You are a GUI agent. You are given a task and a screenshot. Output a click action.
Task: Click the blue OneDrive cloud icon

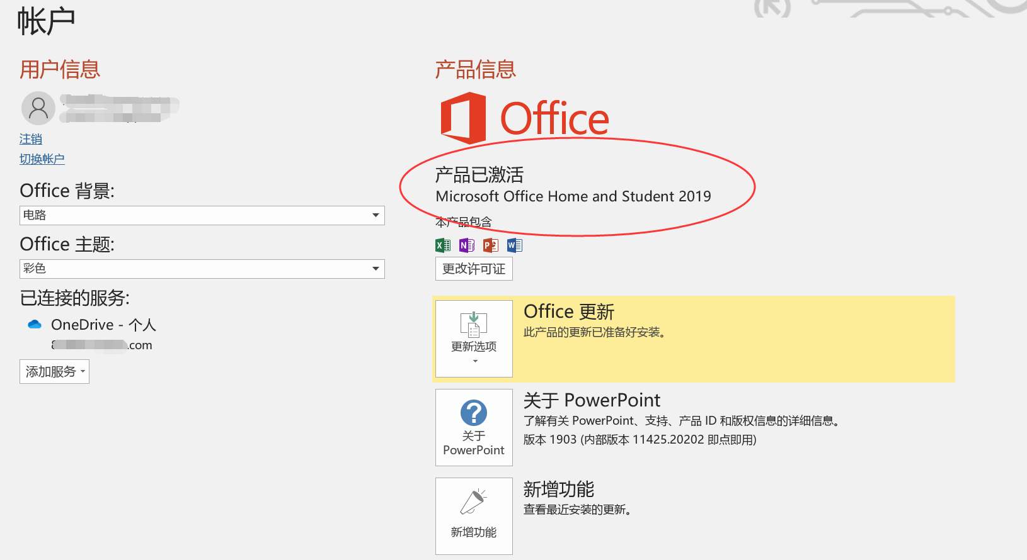(35, 325)
